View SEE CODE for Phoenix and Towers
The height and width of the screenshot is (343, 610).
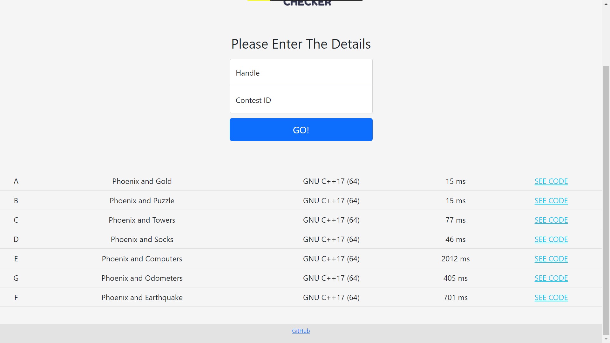point(551,220)
